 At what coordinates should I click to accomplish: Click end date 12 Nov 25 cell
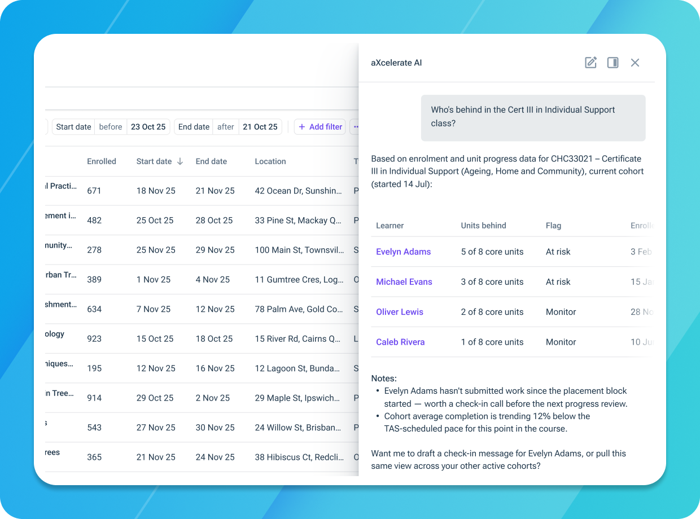[x=215, y=309]
